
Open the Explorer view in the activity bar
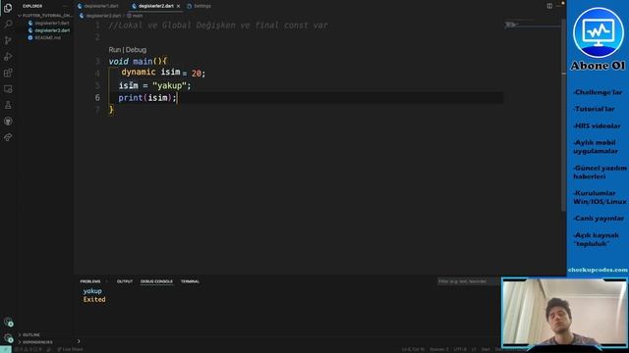8,8
